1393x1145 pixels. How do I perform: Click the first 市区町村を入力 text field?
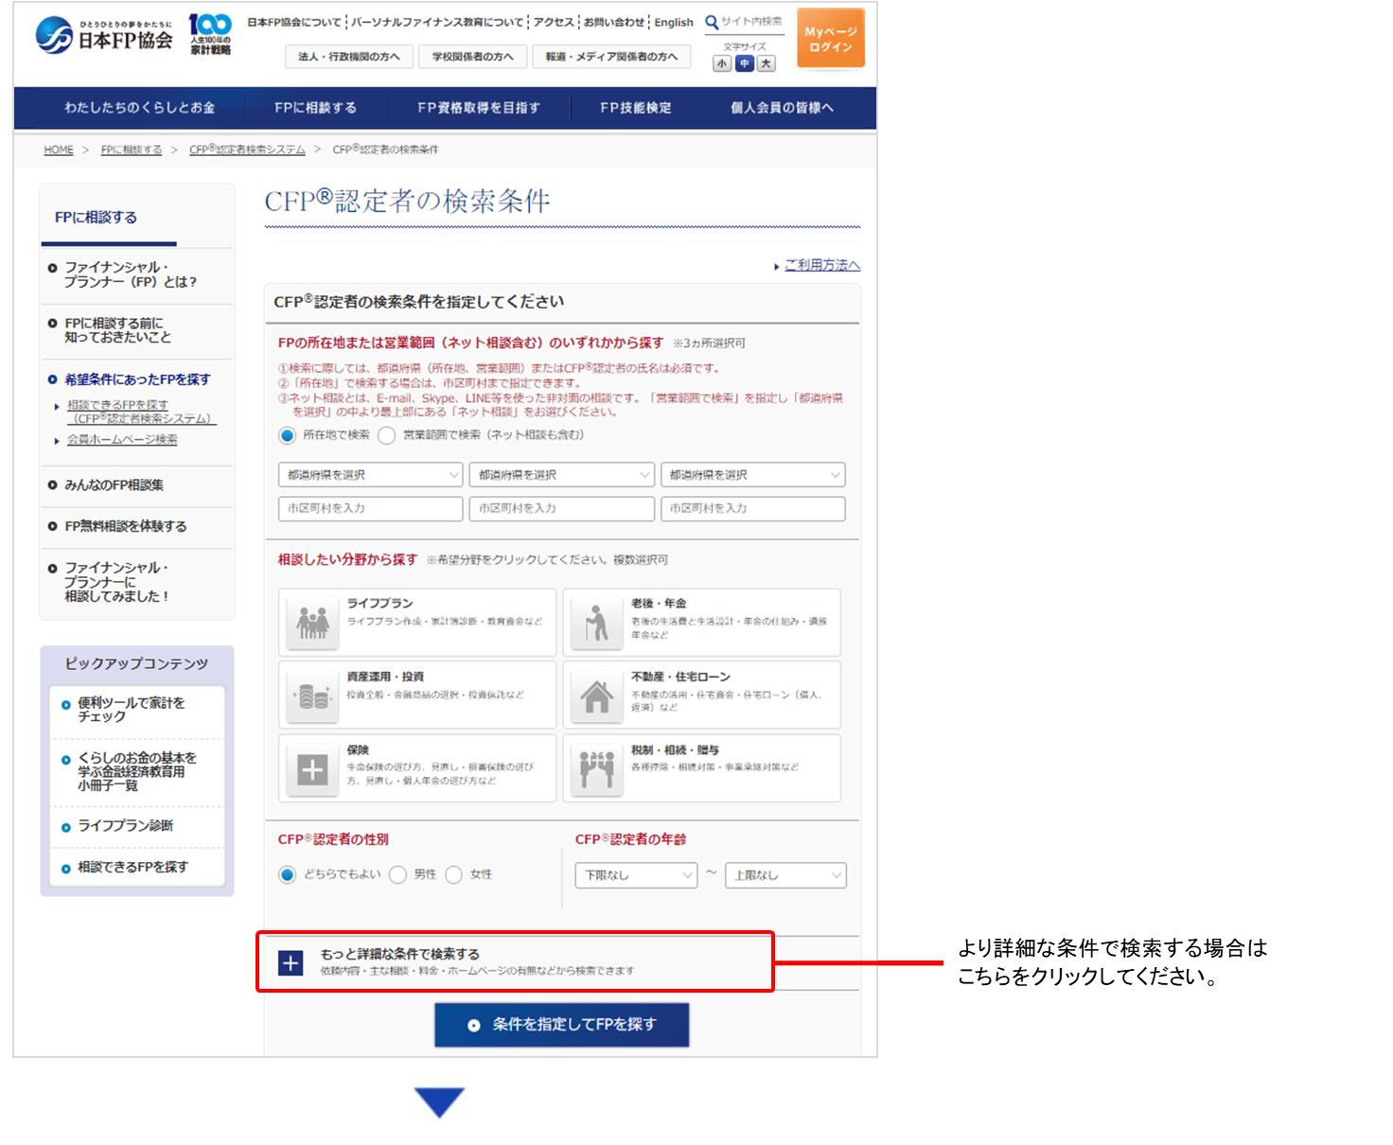[370, 508]
